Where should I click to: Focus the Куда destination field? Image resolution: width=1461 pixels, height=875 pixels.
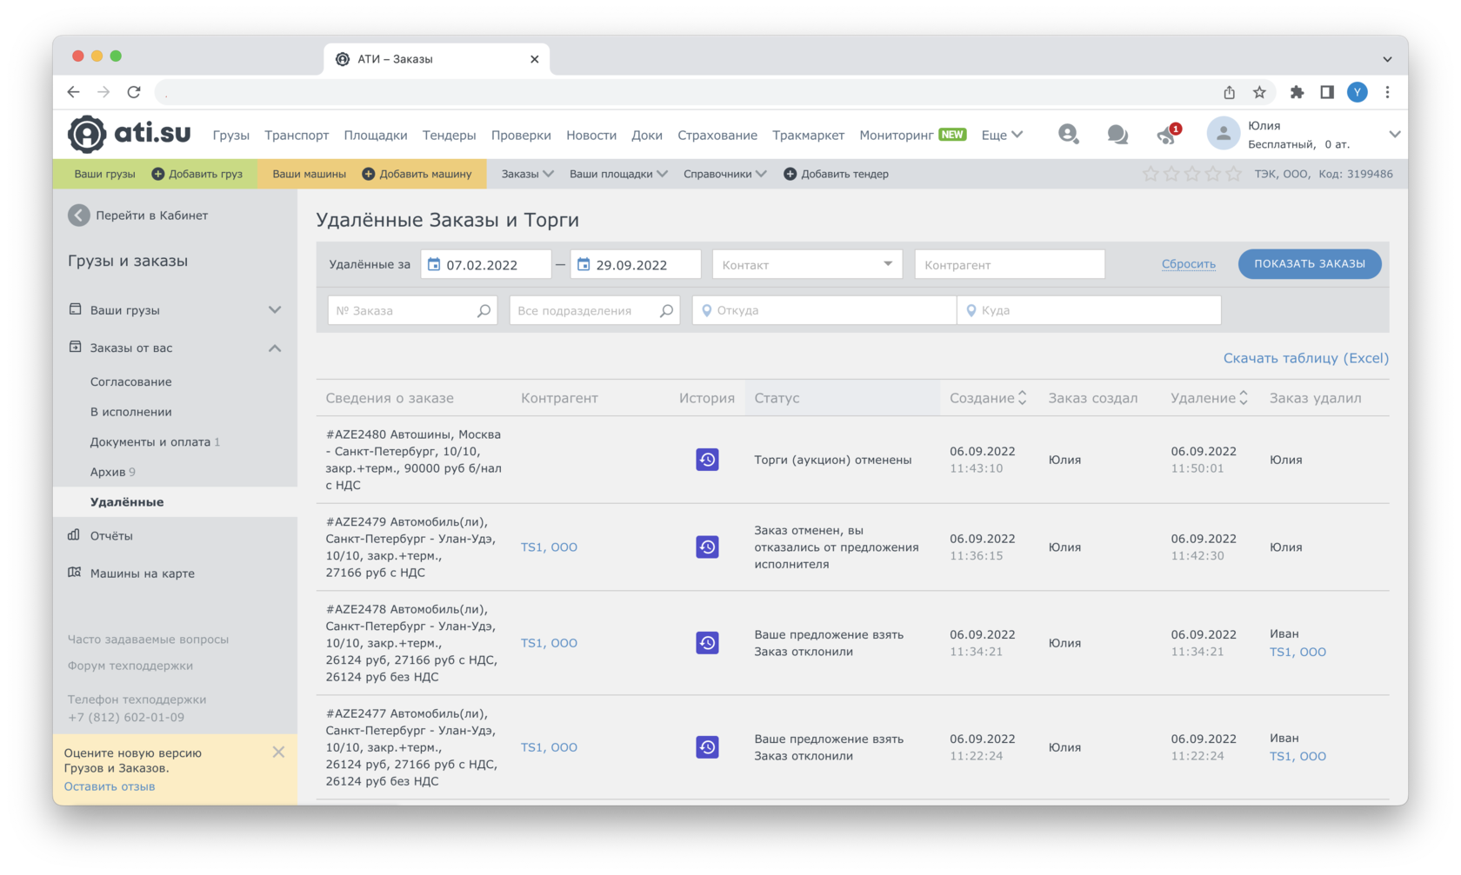coord(1089,310)
